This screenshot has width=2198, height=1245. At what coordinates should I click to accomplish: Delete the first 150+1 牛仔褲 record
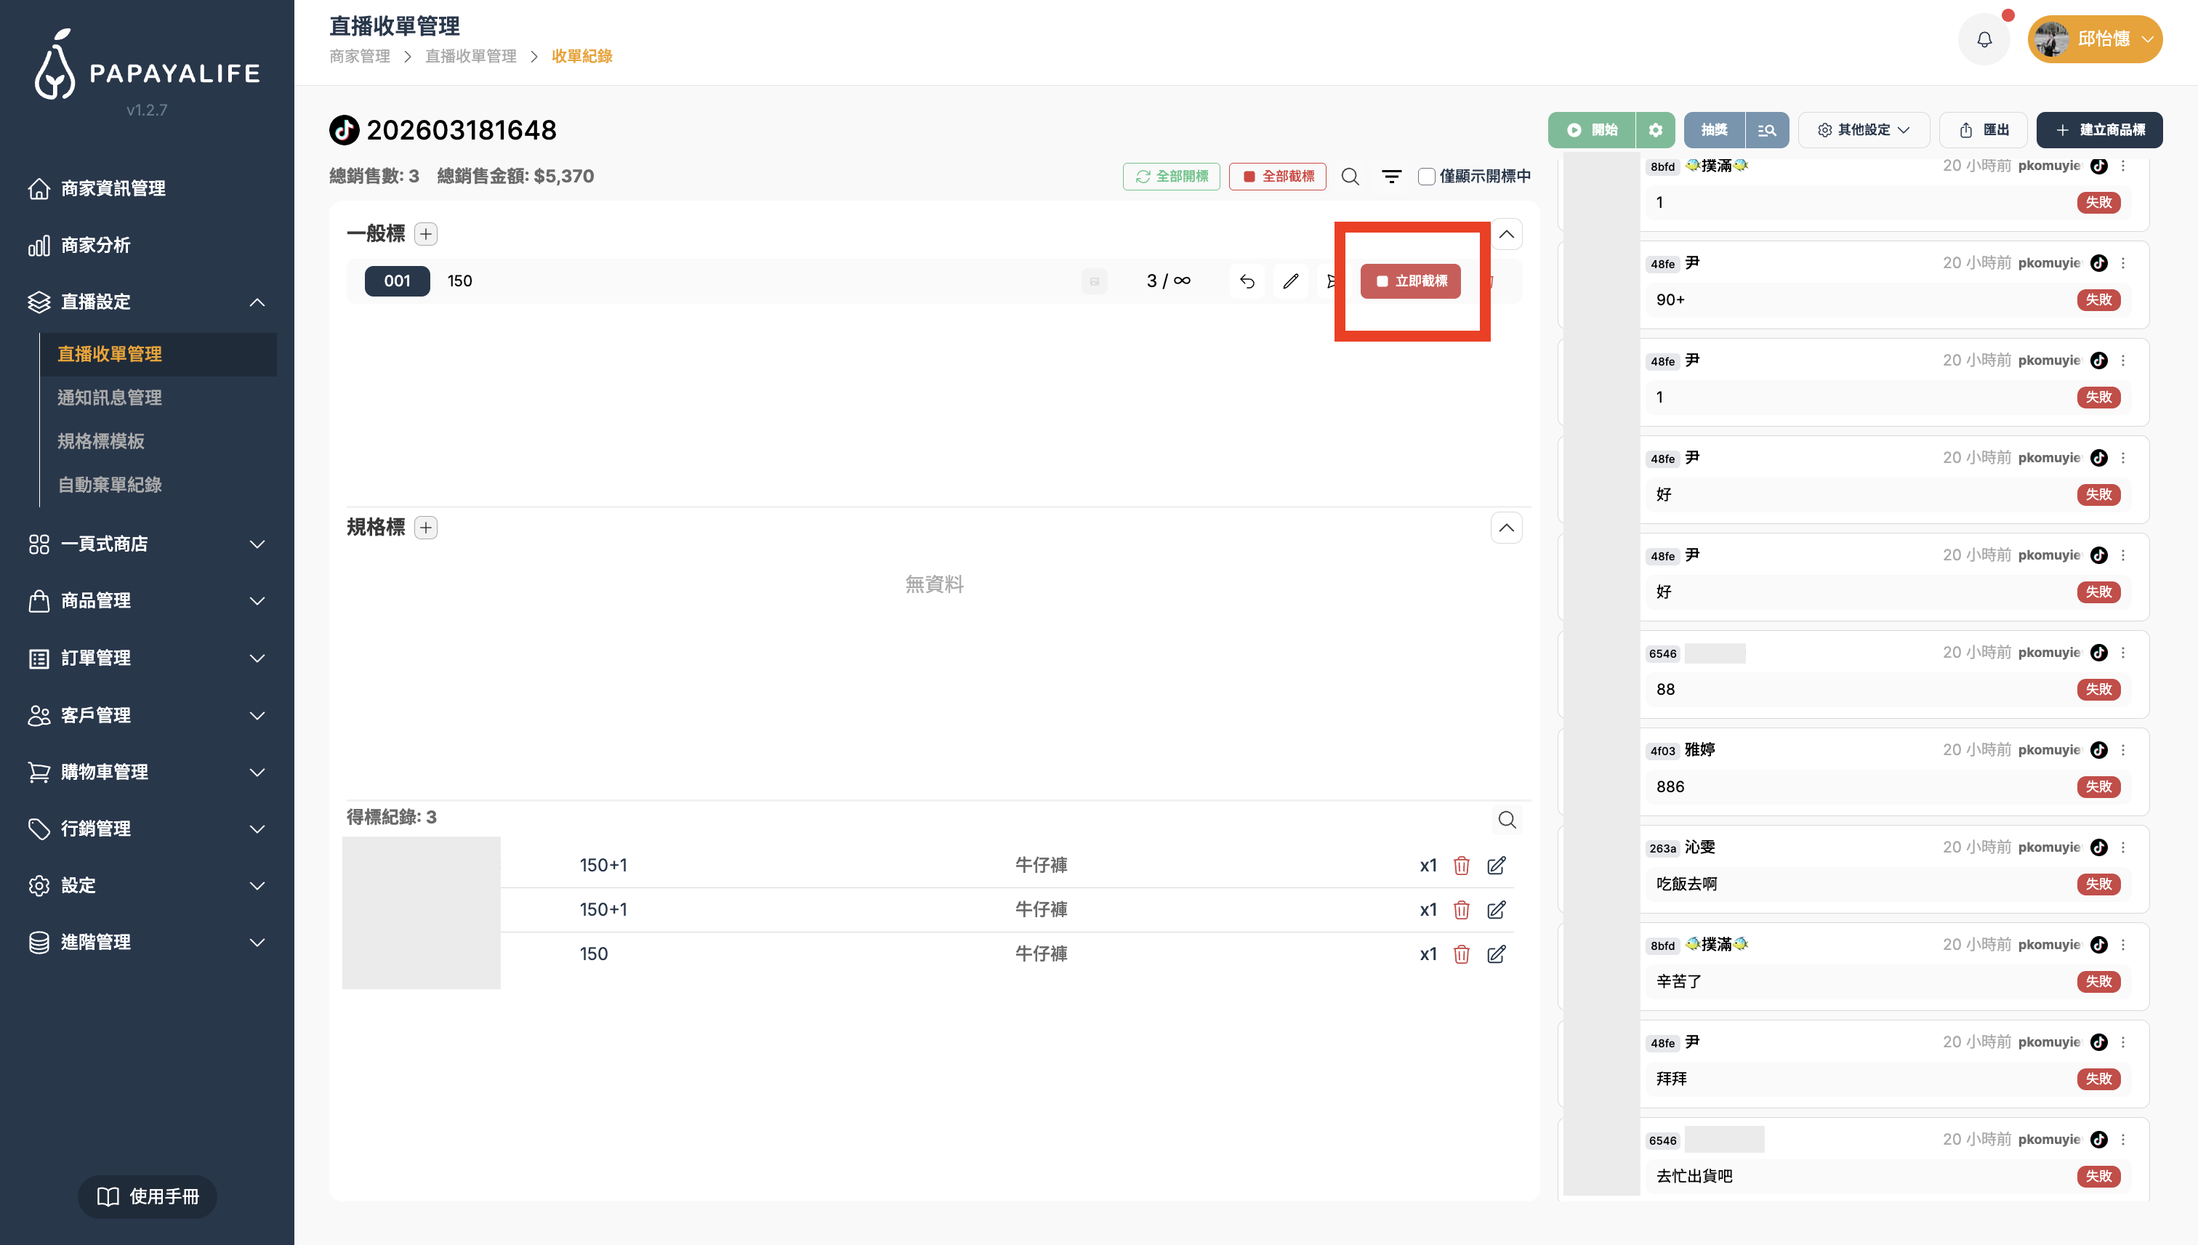click(x=1461, y=866)
